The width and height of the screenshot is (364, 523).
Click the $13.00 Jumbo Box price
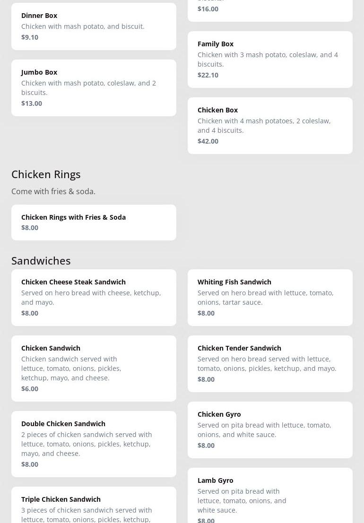coord(32,103)
